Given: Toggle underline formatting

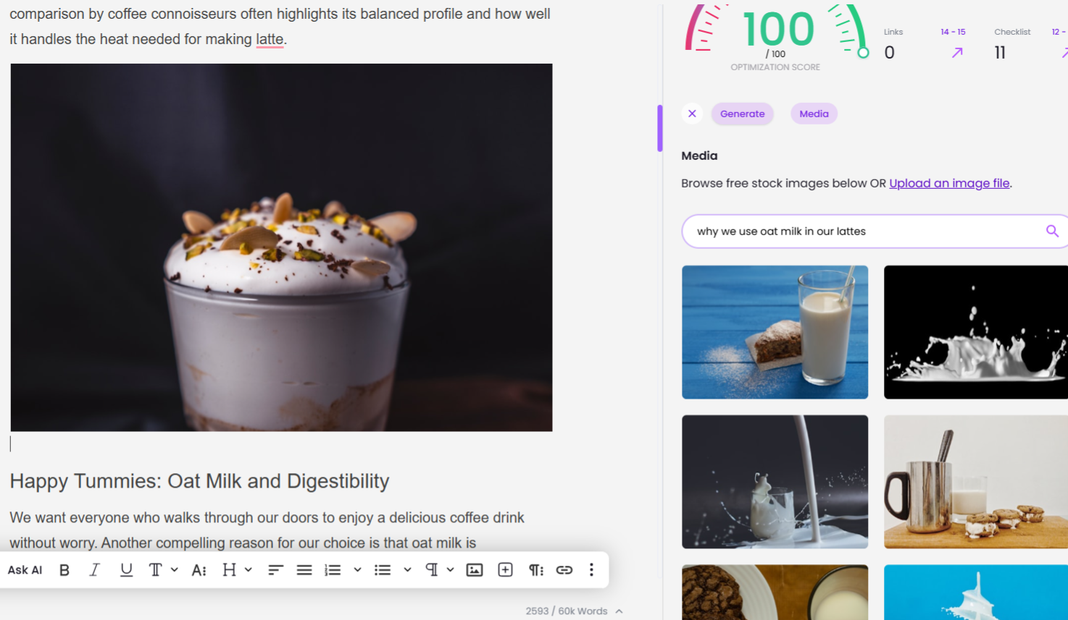Looking at the screenshot, I should [x=126, y=570].
